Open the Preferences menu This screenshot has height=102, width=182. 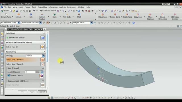click(72, 7)
